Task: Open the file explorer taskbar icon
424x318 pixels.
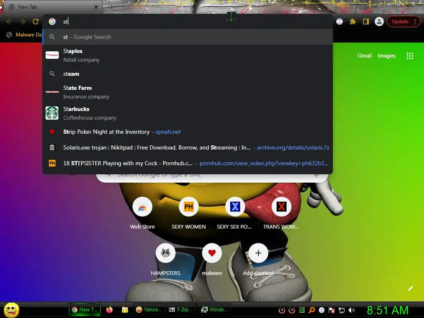Action: click(x=125, y=310)
